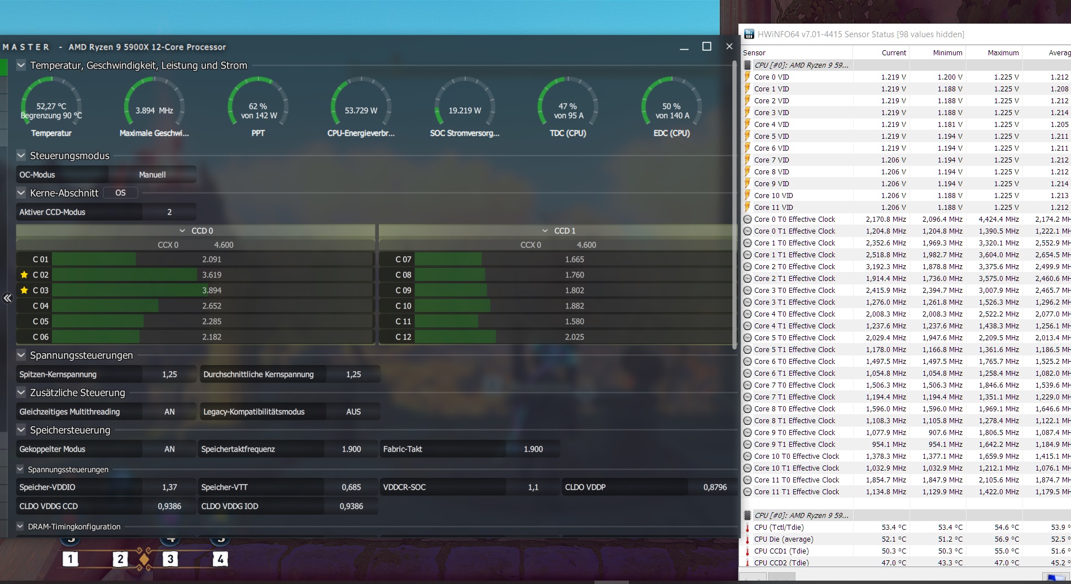Click the CCX 0 4.600 header under CCD 0
1071x584 pixels.
click(195, 245)
